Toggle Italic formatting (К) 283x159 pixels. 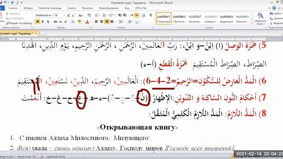click(43, 22)
